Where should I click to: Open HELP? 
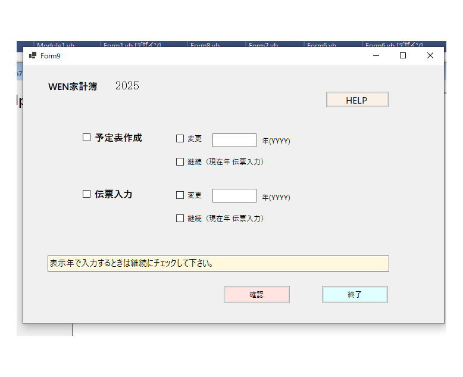tap(357, 100)
